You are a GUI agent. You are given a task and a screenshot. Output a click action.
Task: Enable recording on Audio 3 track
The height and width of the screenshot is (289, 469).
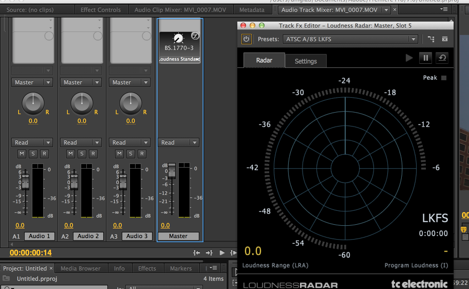[x=142, y=154]
